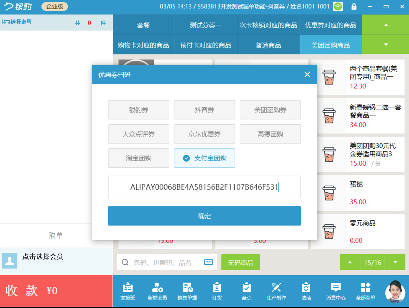Select the 美团团购券 coupon option
Image resolution: width=409 pixels, height=308 pixels.
270,110
